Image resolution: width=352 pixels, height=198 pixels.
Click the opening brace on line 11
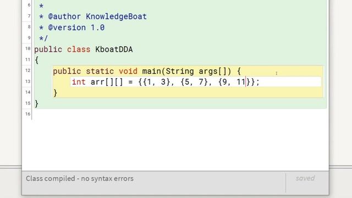(37, 60)
